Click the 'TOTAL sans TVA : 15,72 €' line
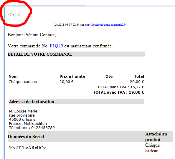The height and width of the screenshot is (159, 175). [x=121, y=87]
